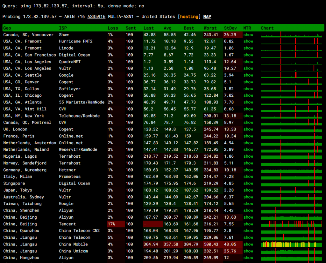Open the AS35916 link
326x263 pixels.
click(96, 17)
